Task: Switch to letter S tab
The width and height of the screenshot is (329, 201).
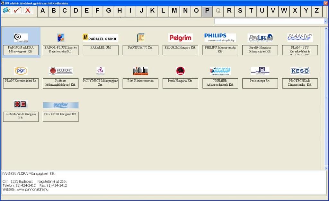Action: point(240,11)
